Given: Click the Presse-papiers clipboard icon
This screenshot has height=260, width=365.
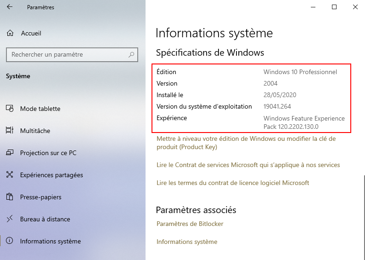Looking at the screenshot, I should [10, 197].
